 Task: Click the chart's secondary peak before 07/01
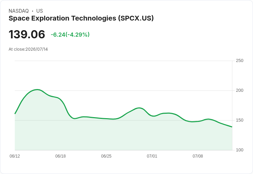(x=139, y=108)
